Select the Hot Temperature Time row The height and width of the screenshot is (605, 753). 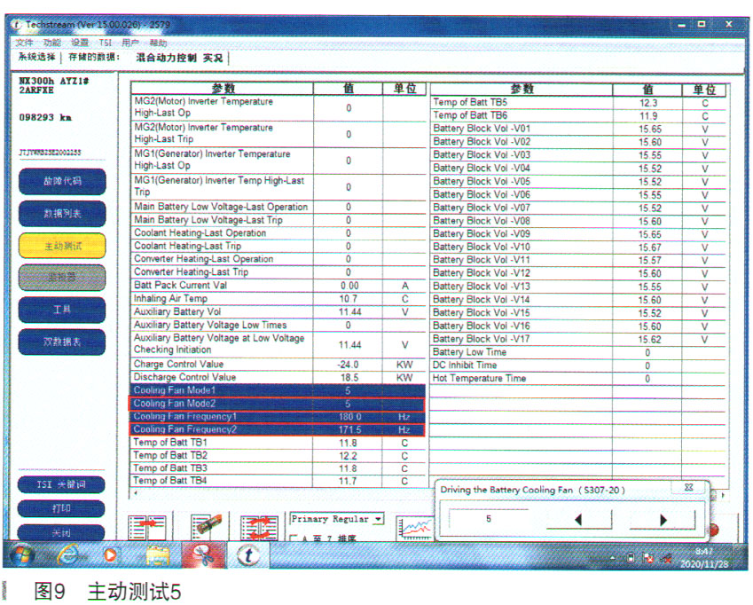577,379
